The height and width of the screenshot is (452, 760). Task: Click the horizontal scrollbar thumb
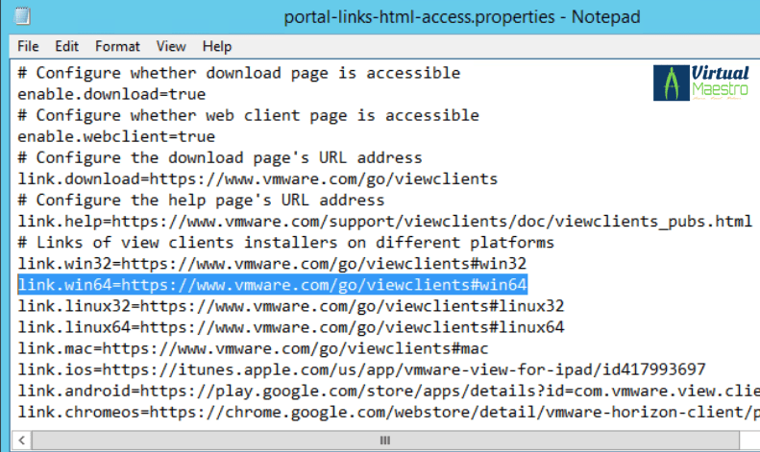pyautogui.click(x=385, y=440)
